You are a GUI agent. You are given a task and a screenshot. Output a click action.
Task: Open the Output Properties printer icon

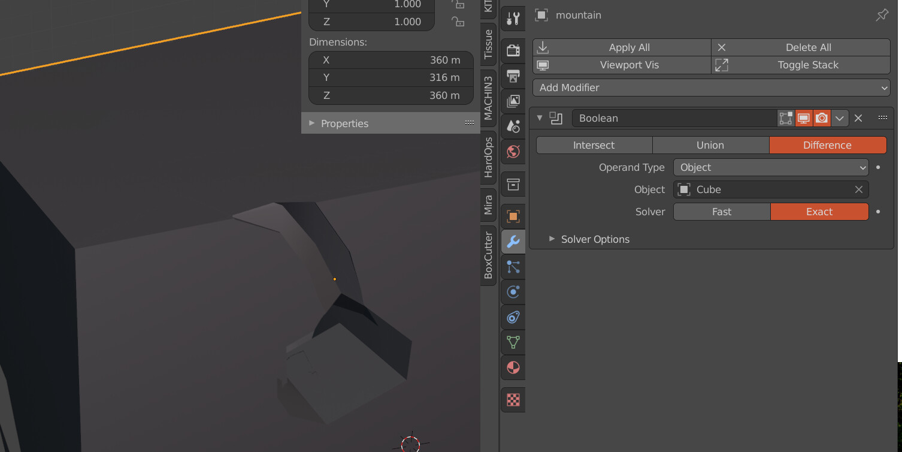[x=513, y=76]
